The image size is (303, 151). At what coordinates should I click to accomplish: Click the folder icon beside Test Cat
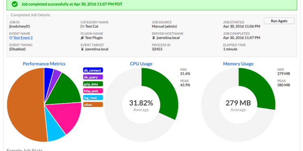coord(82,27)
